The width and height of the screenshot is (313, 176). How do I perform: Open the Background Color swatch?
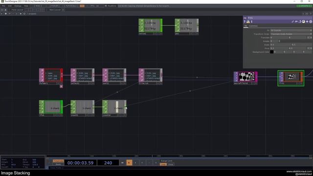272,52
